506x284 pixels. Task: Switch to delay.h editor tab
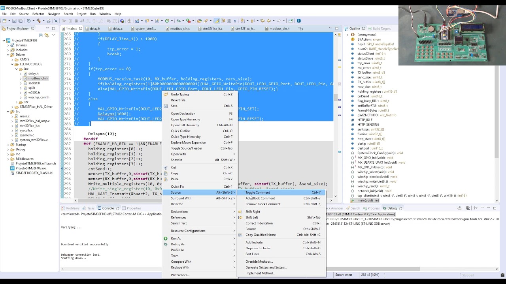pyautogui.click(x=95, y=28)
